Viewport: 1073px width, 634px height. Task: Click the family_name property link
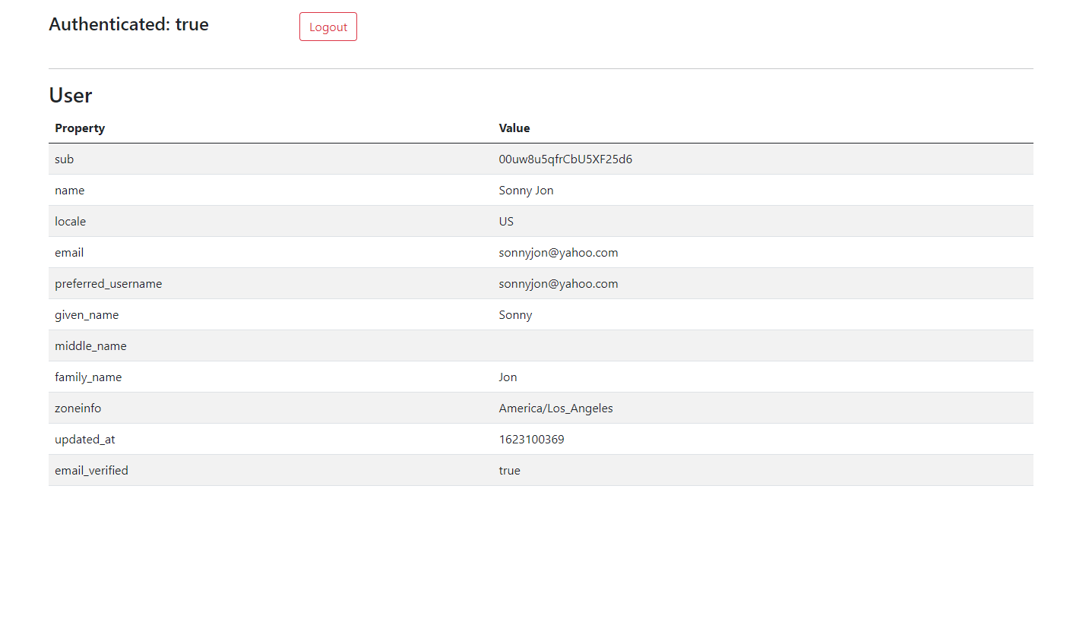tap(88, 377)
